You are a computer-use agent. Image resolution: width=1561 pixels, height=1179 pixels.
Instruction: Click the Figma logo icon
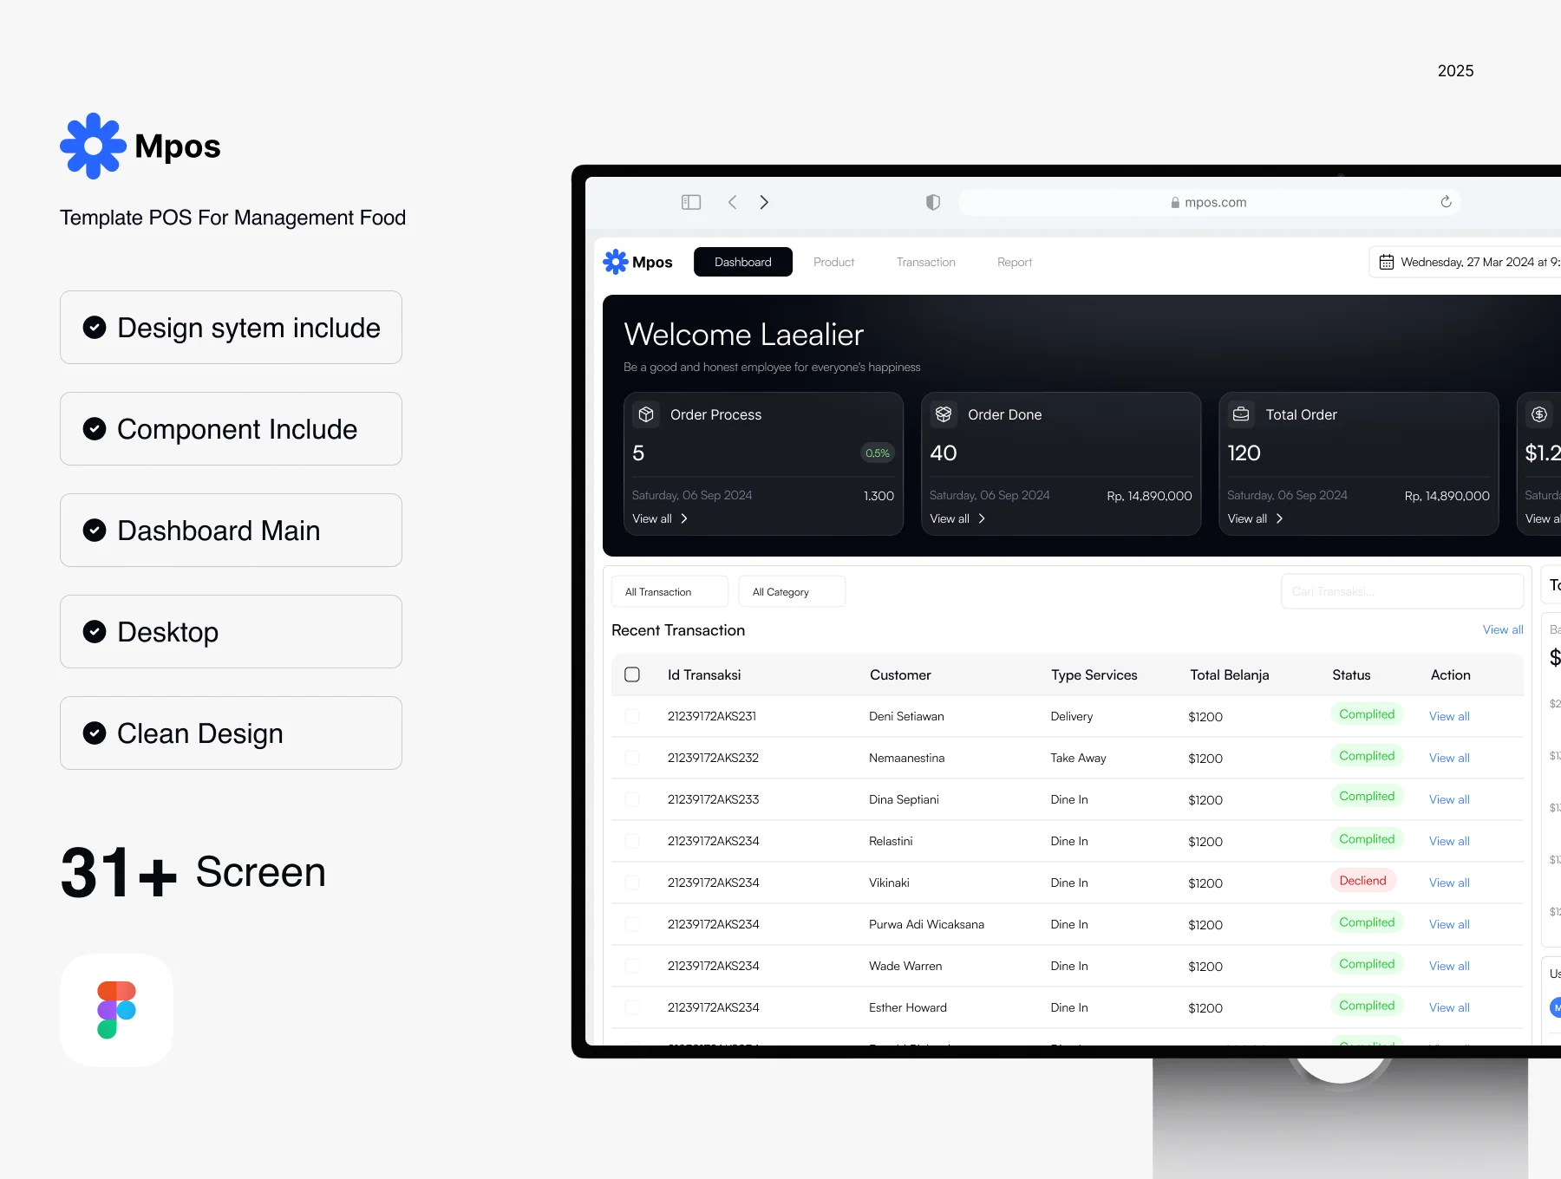(x=116, y=1010)
